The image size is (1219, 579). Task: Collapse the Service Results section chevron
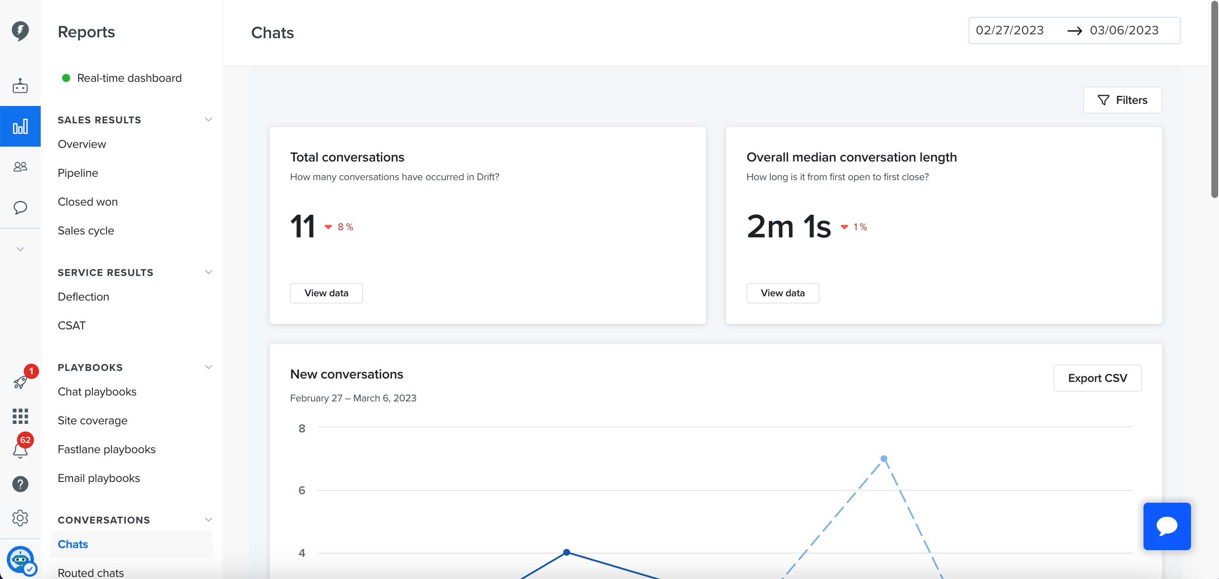tap(208, 272)
